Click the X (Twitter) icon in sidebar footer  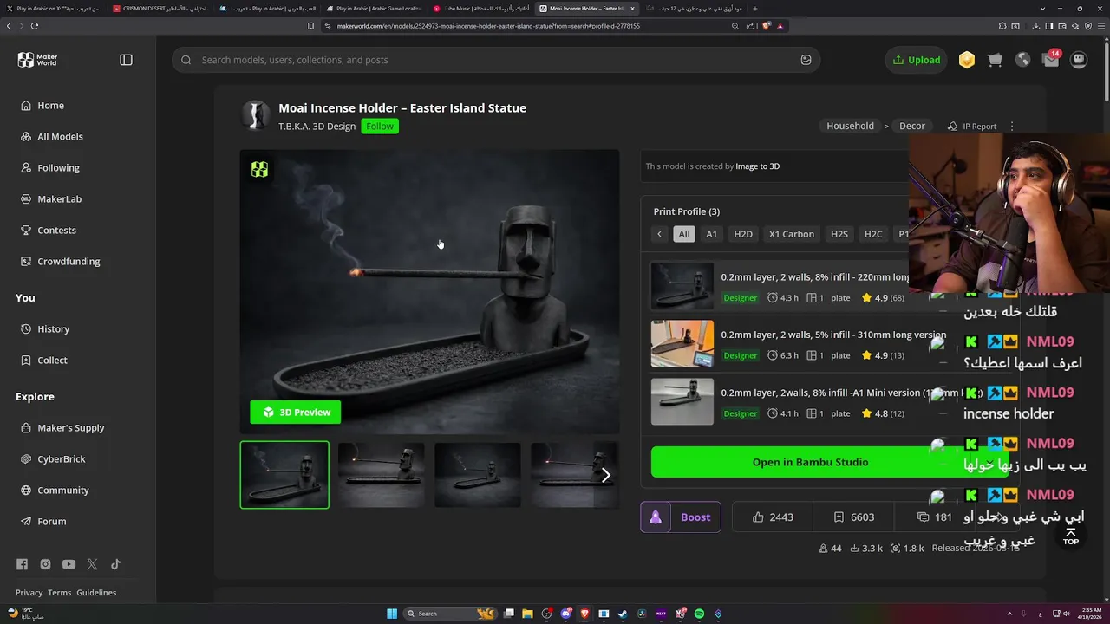[x=92, y=564]
